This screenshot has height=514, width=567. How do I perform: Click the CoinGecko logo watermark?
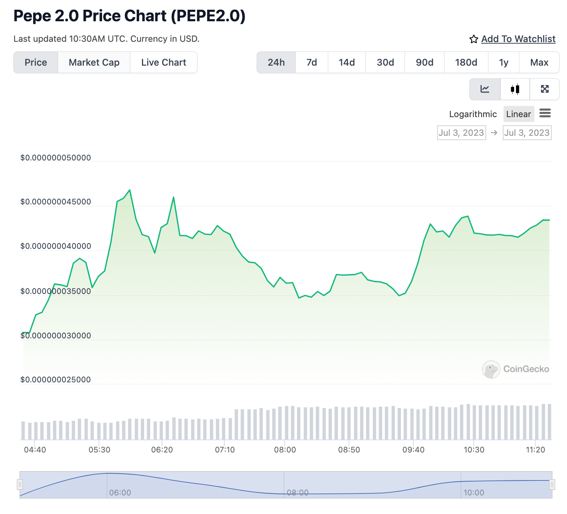516,369
